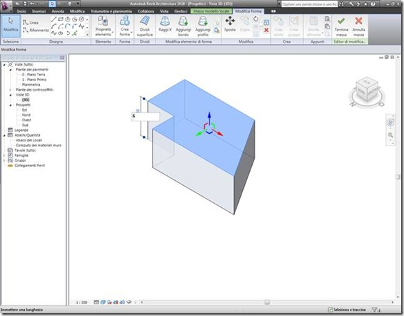Click the horizontal scrollbar thumb
This screenshot has width=404, height=316.
click(267, 302)
